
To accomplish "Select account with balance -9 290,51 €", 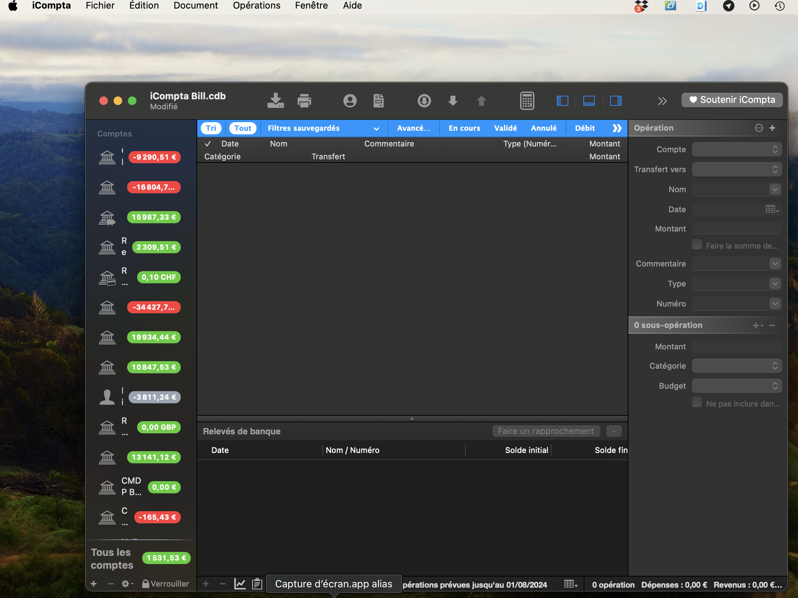I will pos(141,157).
